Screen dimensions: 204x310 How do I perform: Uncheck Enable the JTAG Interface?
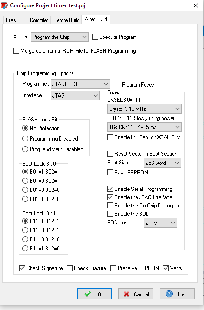(x=110, y=197)
